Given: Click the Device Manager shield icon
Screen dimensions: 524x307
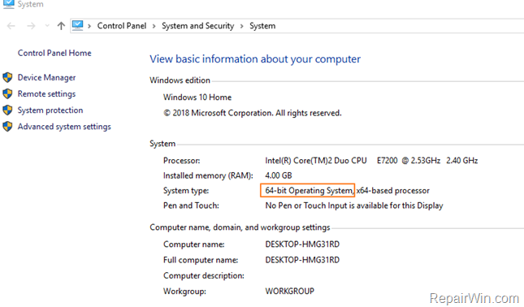Looking at the screenshot, I should coord(7,77).
